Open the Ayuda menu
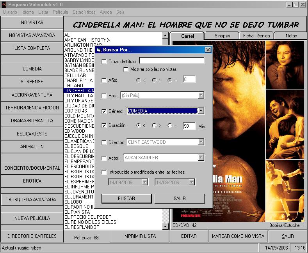308x253 pixels. tap(106, 12)
